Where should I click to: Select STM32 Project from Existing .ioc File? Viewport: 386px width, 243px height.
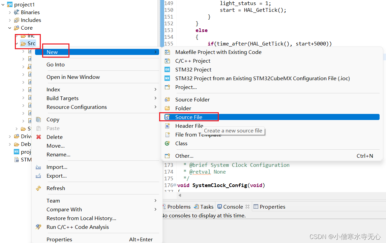(x=262, y=79)
